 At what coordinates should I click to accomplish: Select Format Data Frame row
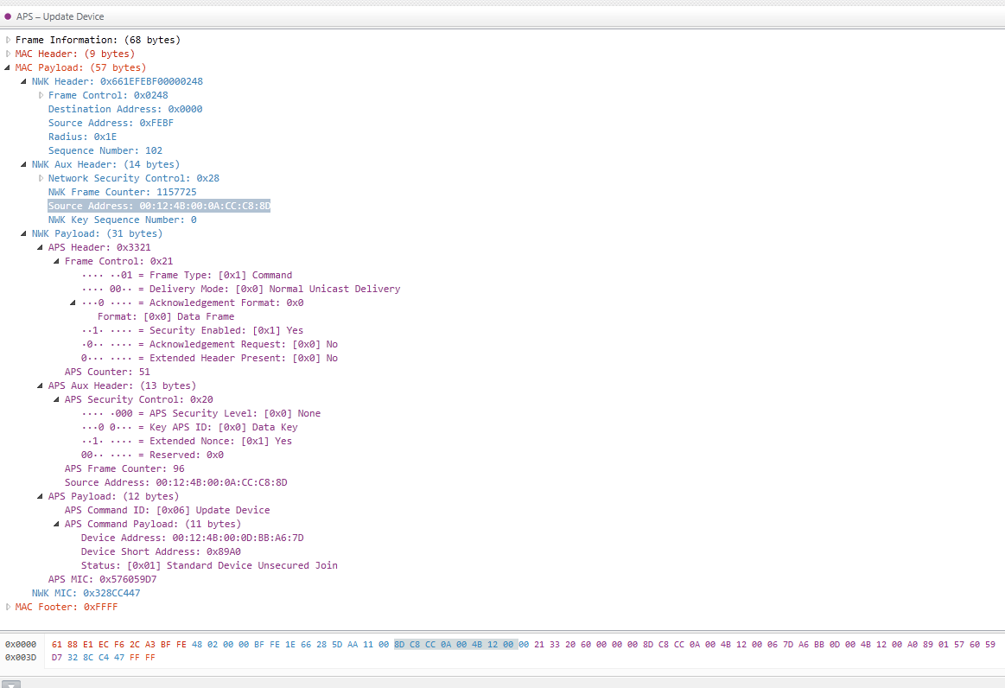[165, 316]
